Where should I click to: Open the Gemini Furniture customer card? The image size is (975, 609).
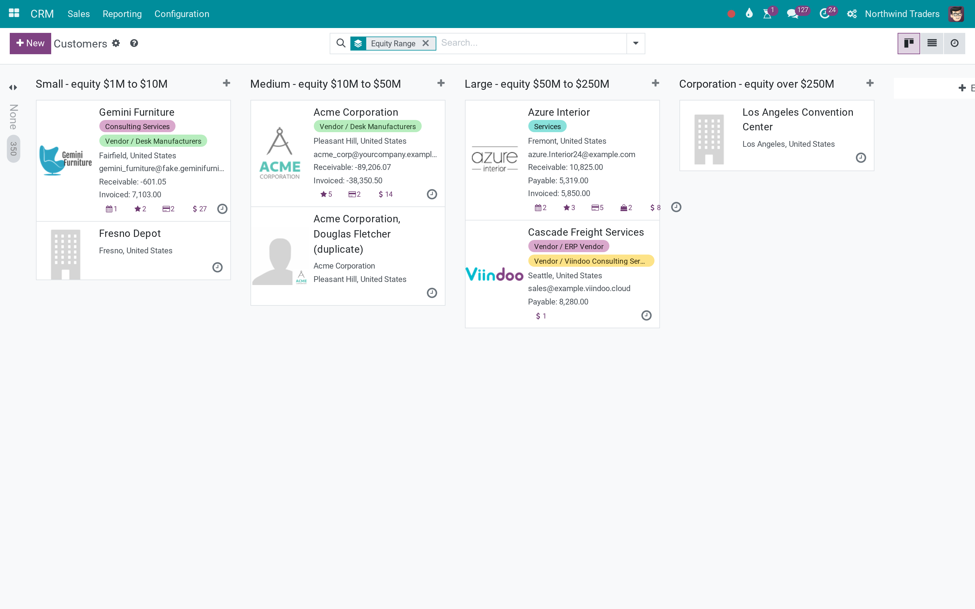(x=133, y=161)
